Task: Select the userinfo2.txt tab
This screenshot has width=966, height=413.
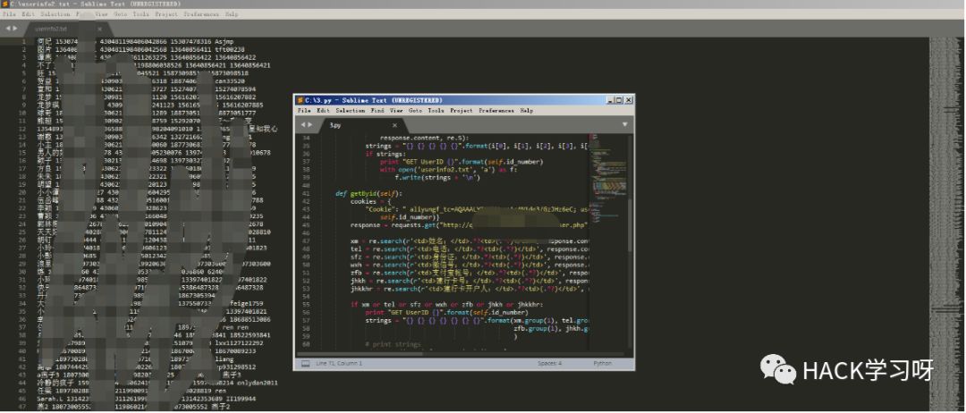Action: tap(51, 29)
